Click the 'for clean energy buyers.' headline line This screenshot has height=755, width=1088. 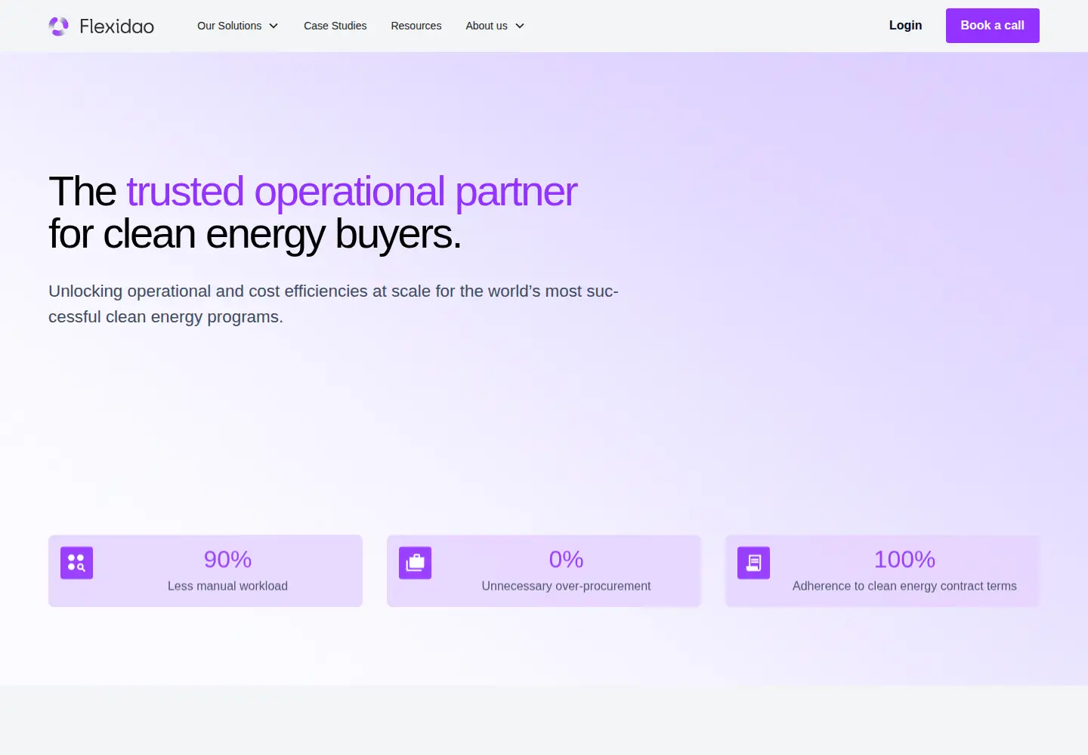click(x=255, y=234)
